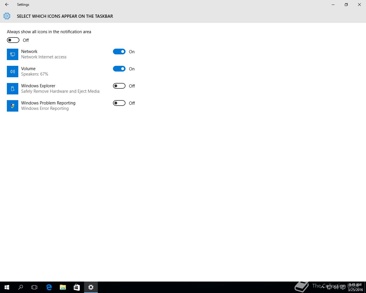This screenshot has height=293, width=366.
Task: Click the page heading 'SELECT WHICH ICONS APPEAR ON THE TASKBAR'
Action: [65, 16]
